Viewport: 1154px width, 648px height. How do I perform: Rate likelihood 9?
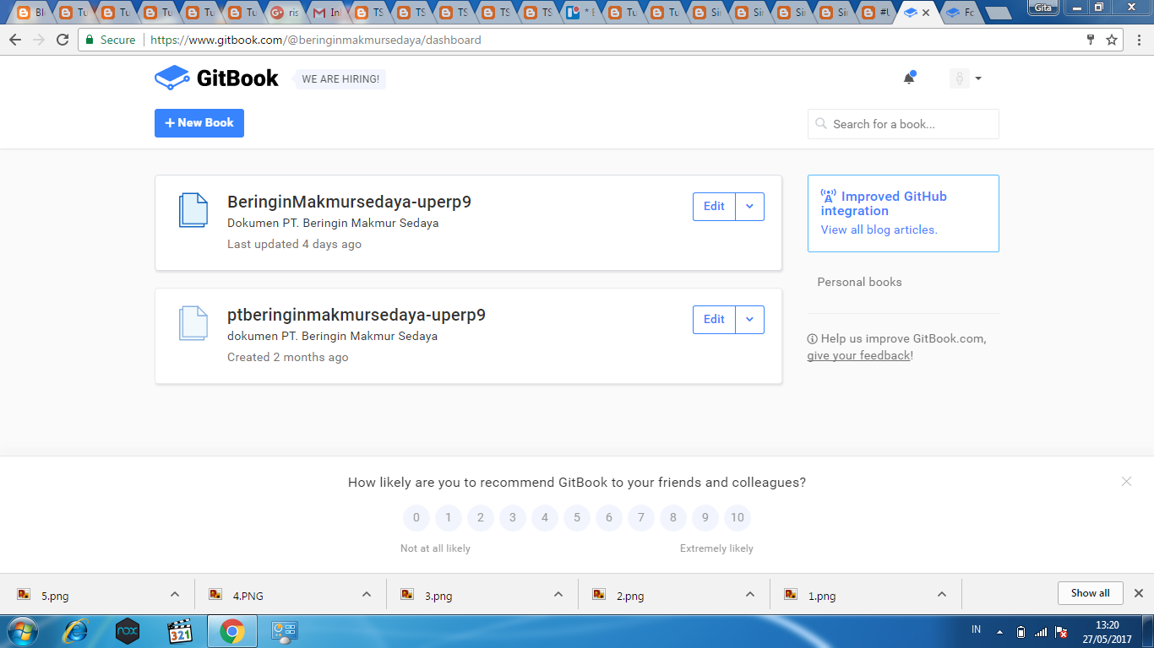[705, 517]
